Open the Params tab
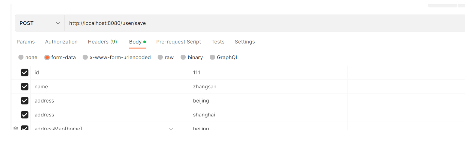The image size is (465, 141). [26, 42]
